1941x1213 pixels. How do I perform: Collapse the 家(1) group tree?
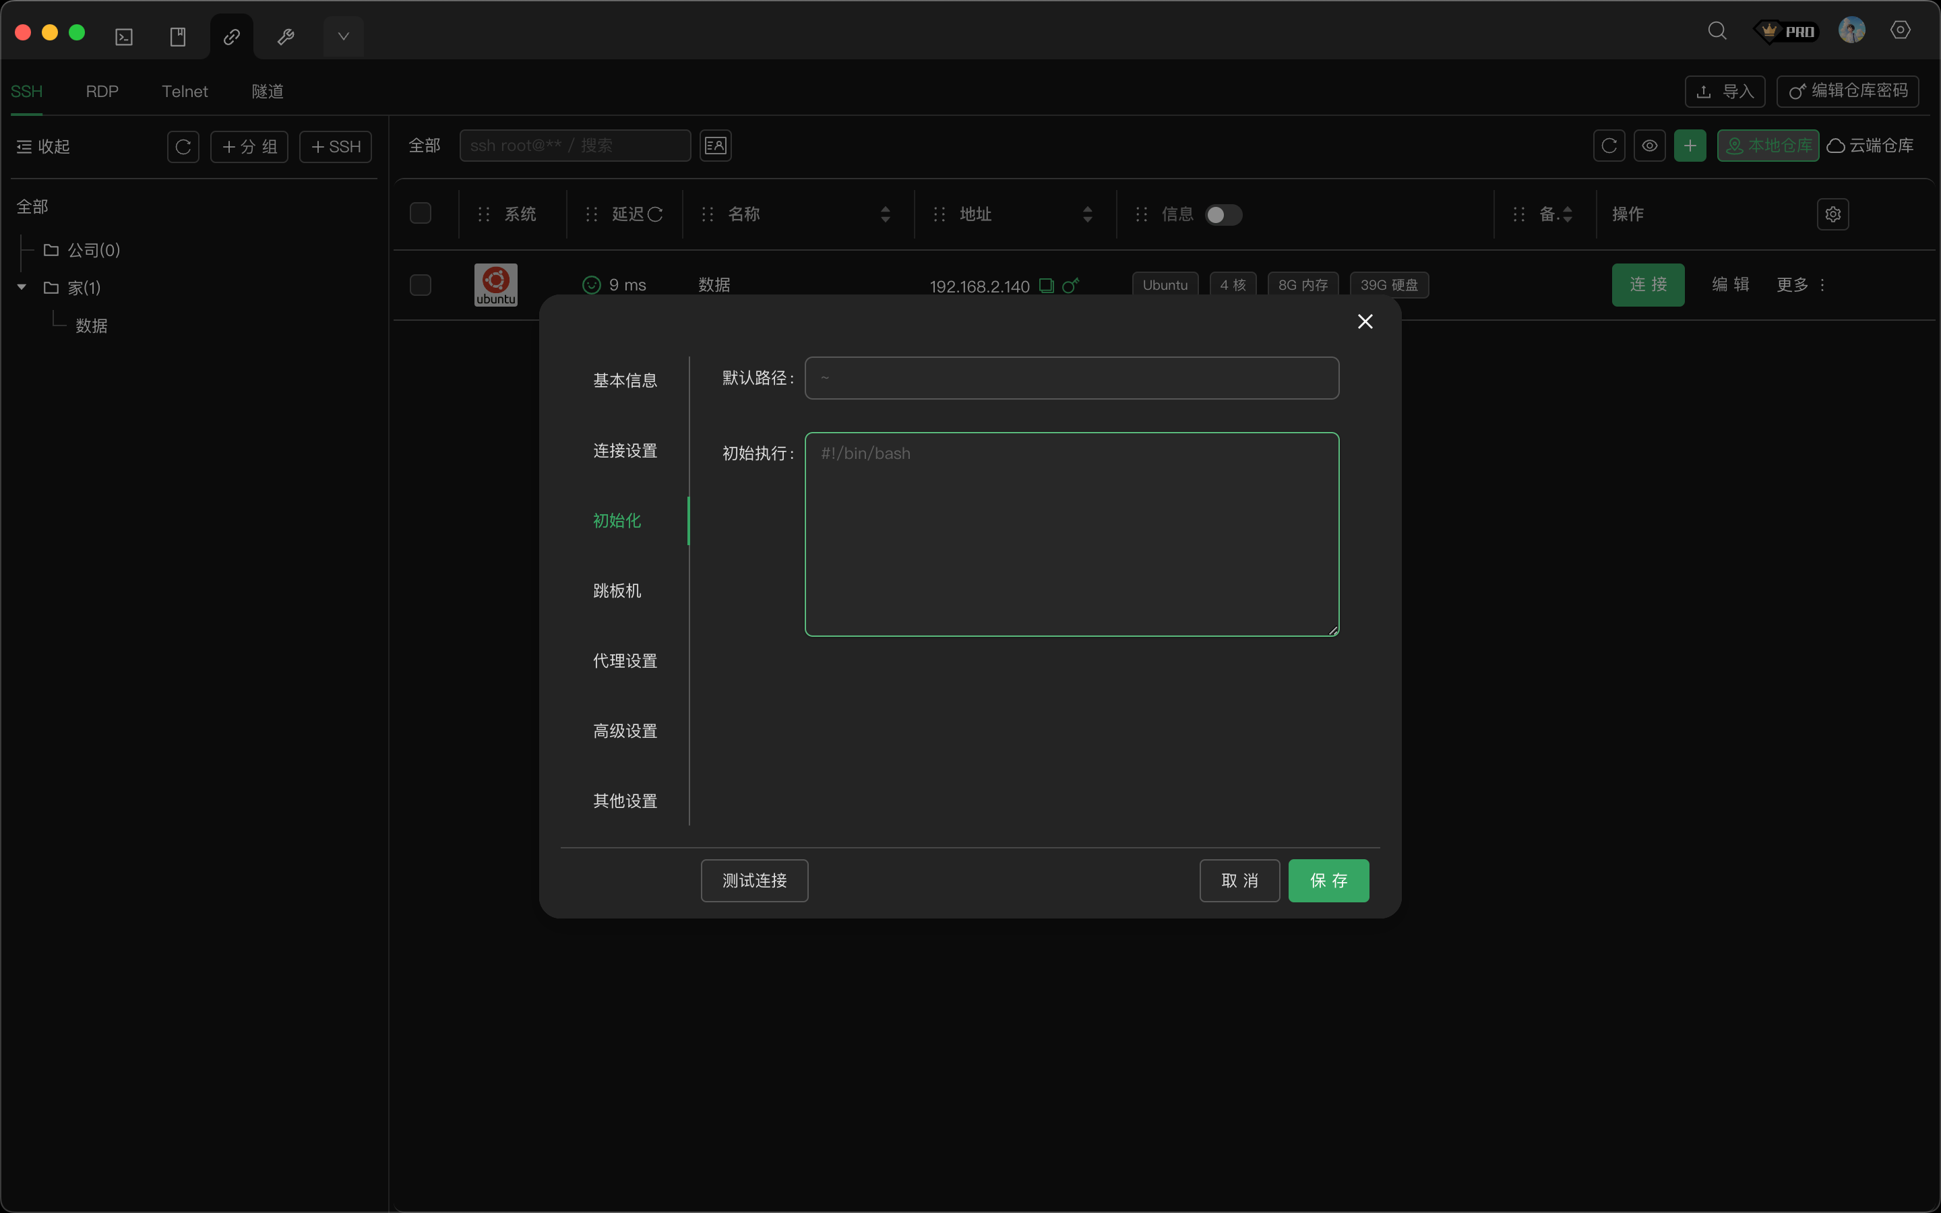click(x=22, y=287)
